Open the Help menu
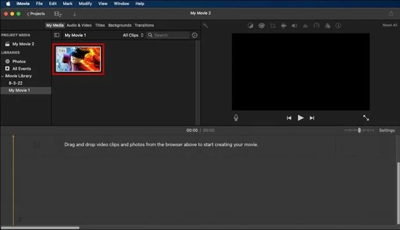The width and height of the screenshot is (400, 230). pos(140,3)
